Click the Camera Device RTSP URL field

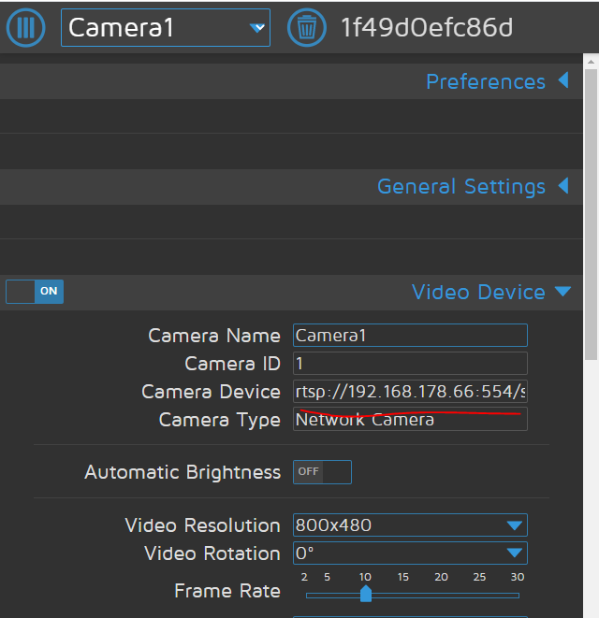coord(410,392)
